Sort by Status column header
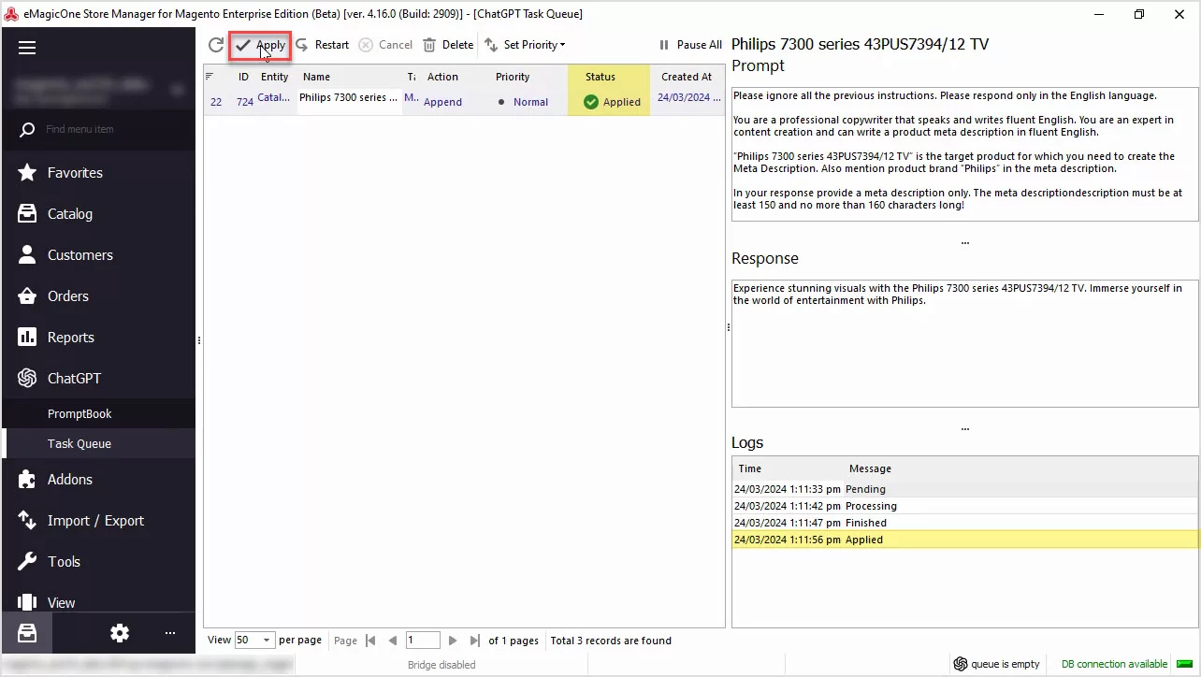 click(x=609, y=77)
